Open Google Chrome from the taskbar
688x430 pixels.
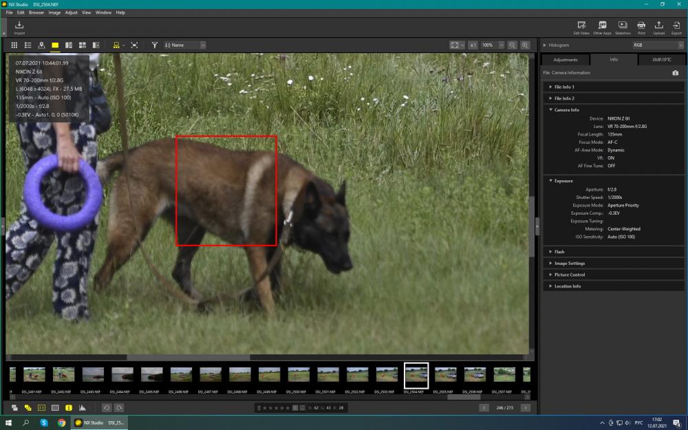pos(61,422)
